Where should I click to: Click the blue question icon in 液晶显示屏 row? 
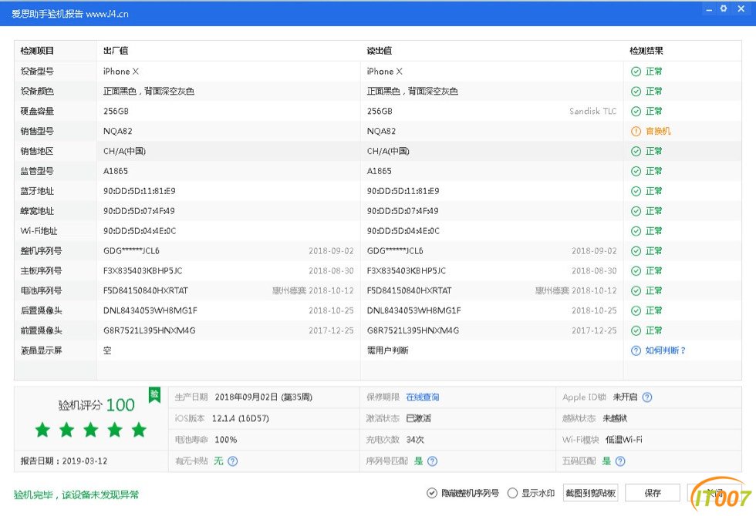coord(636,351)
